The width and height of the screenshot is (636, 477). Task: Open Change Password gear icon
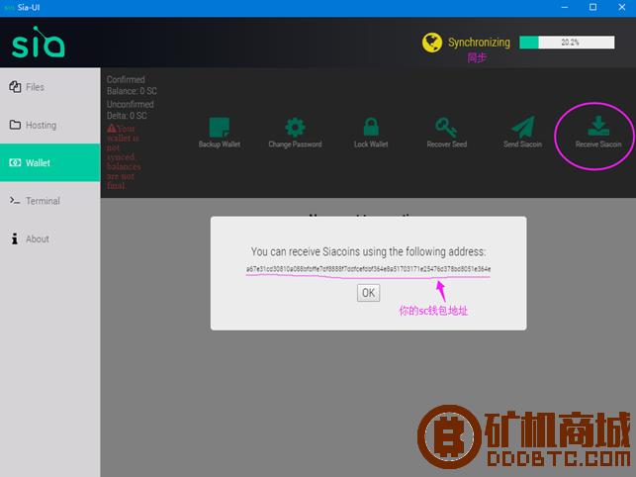click(295, 128)
